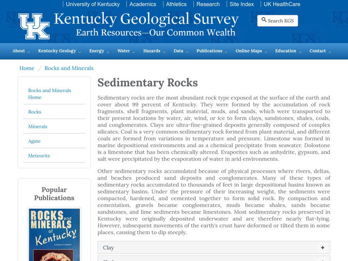Open the About dropdown menu
Image resolution: width=348 pixels, height=261 pixels.
click(21, 51)
